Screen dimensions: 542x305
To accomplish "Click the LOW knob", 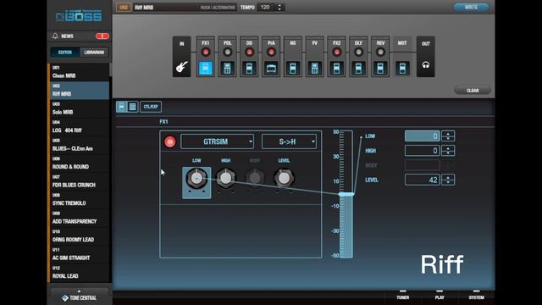I will coord(196,179).
